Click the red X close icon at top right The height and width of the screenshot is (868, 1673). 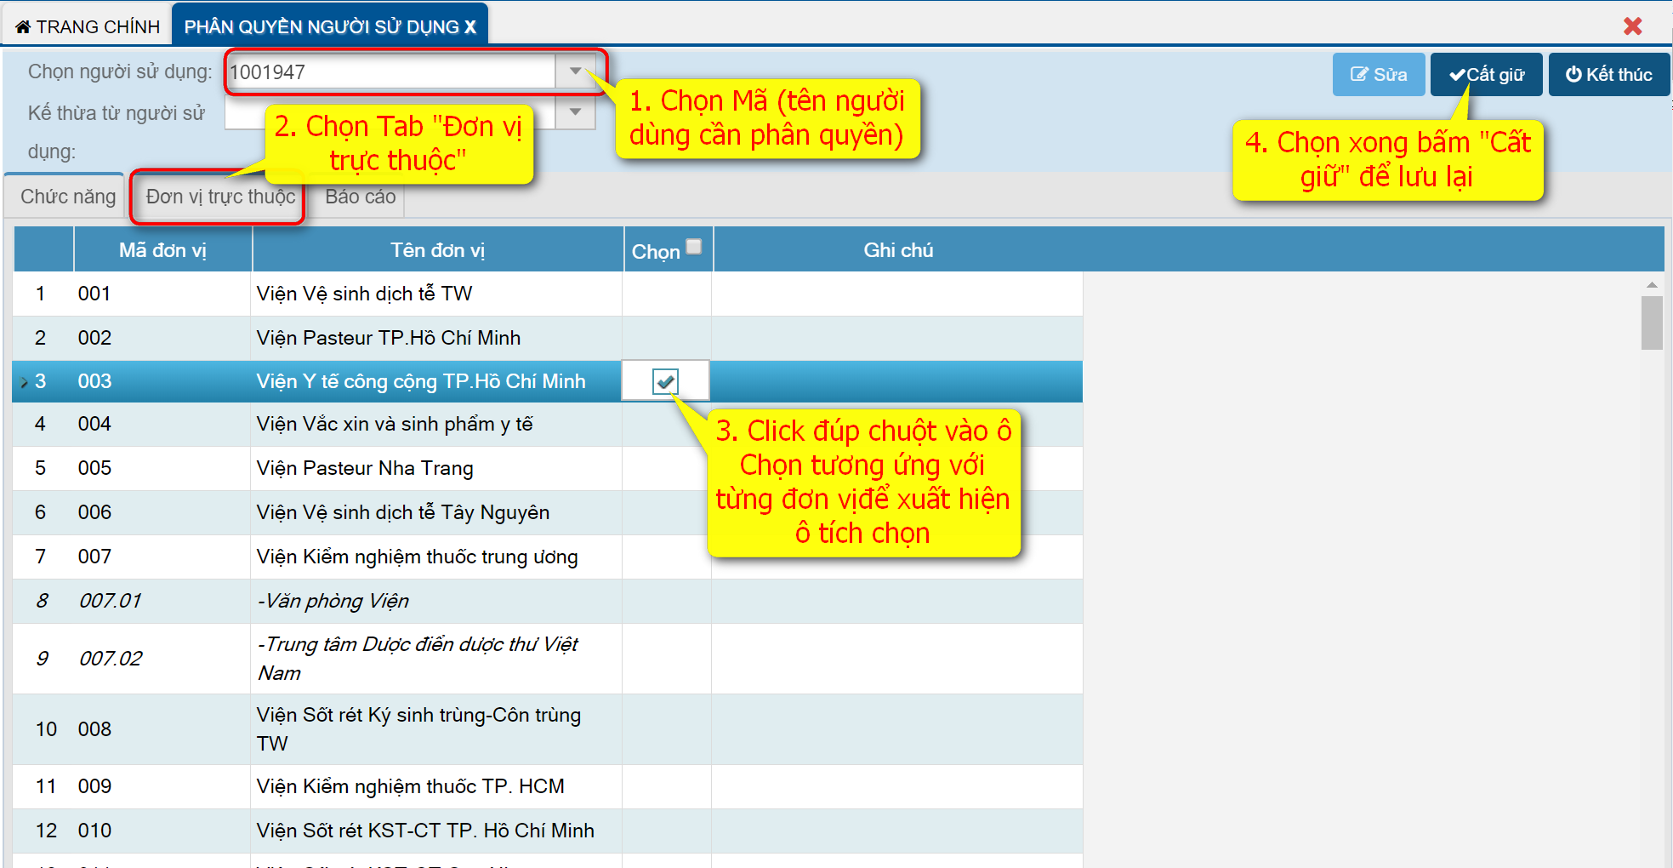[x=1632, y=26]
